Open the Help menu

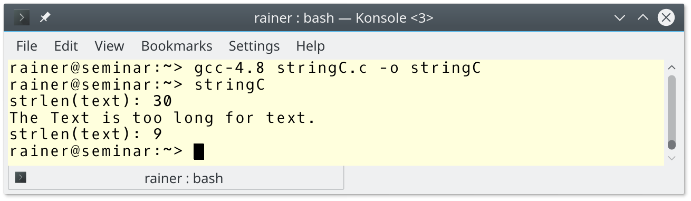310,46
